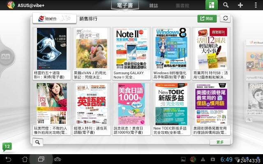The height and width of the screenshot is (164, 263).
Task: Open the green 12 notifications bubble
Action: coord(7,147)
